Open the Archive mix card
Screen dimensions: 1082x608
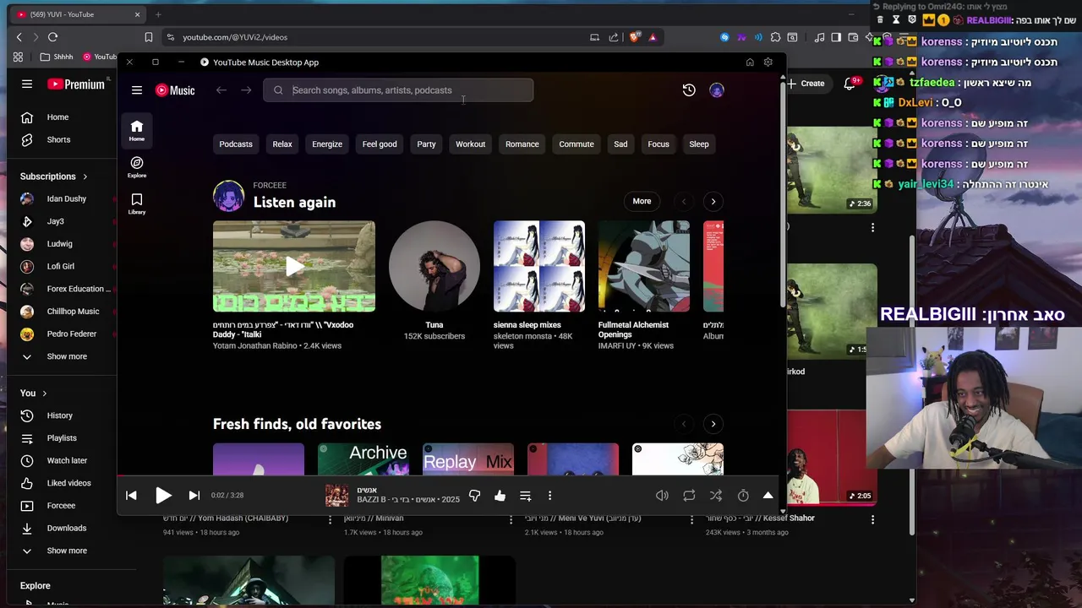(x=363, y=459)
